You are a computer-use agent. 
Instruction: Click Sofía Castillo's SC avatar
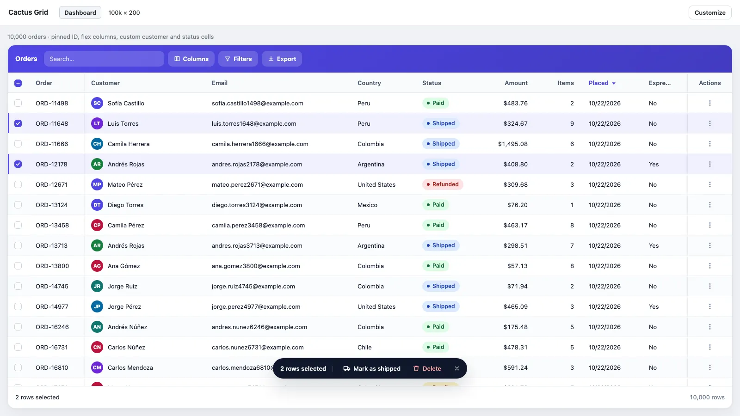pyautogui.click(x=97, y=103)
